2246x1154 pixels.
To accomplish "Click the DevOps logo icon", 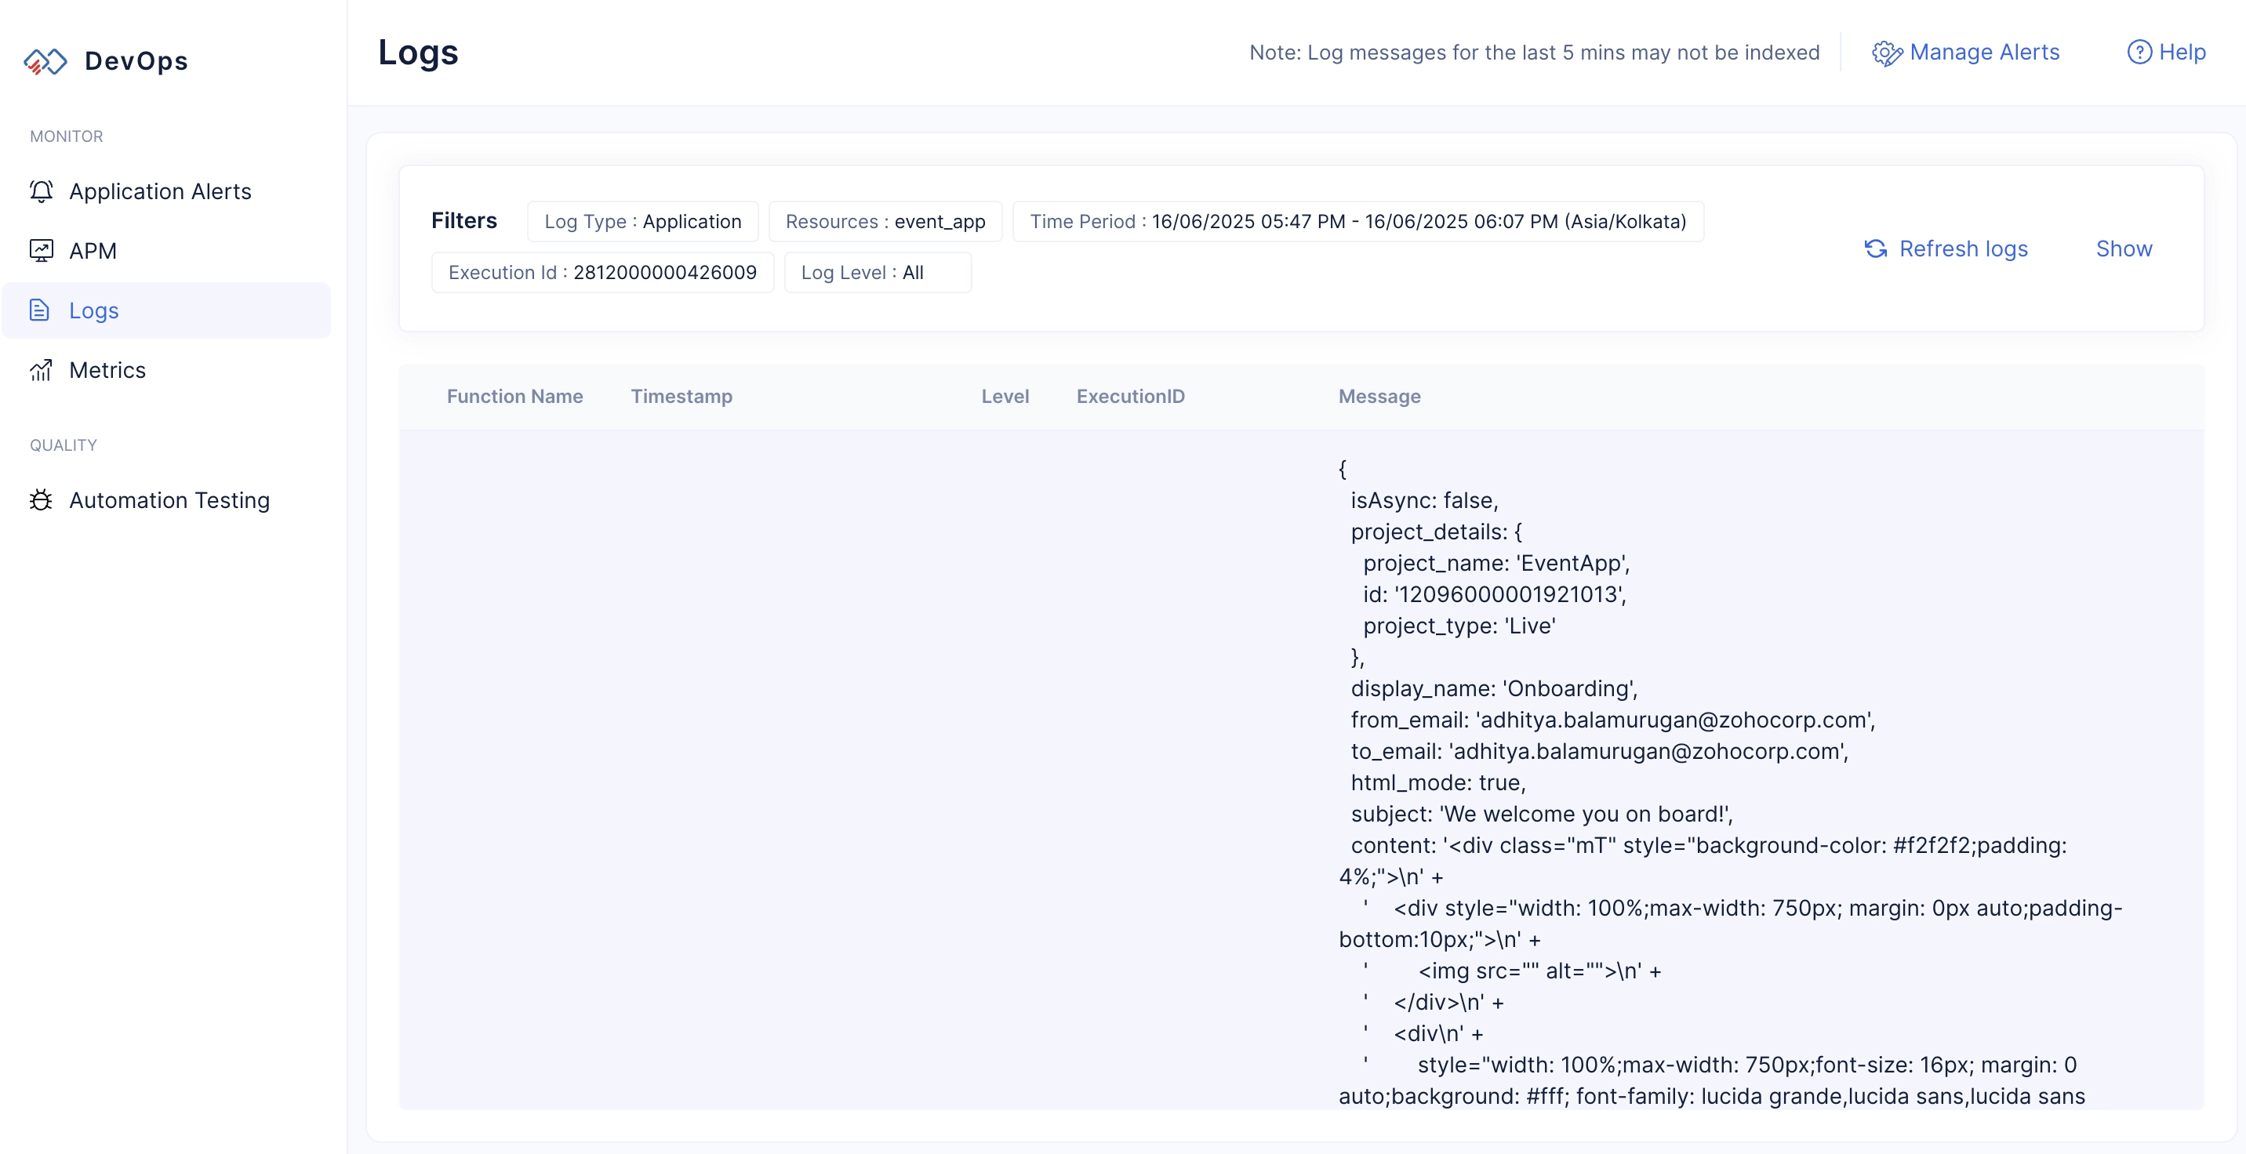I will [45, 61].
